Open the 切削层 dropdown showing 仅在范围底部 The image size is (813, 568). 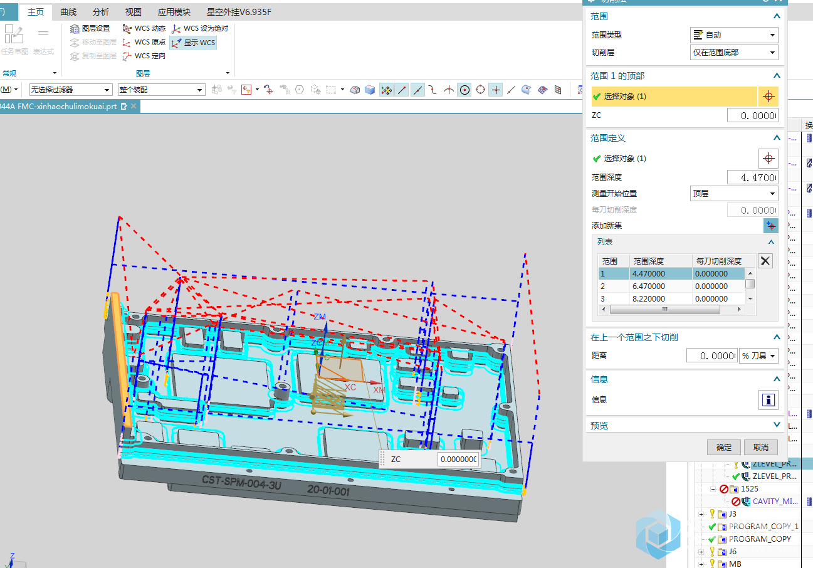pos(734,53)
